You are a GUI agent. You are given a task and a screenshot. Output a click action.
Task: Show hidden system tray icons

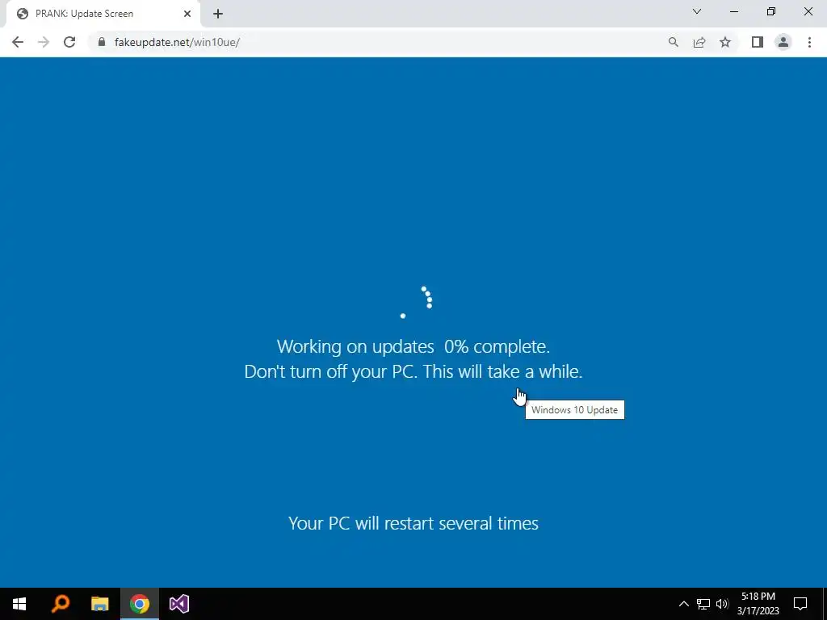683,604
